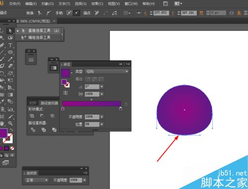Viewport: 248px width, 189px height.
Task: Click convert anchor point to smooth icon
Action: point(48,13)
